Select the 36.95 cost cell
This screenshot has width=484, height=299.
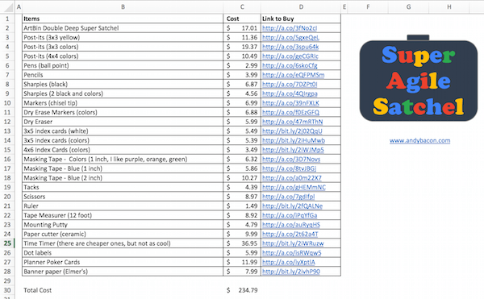tap(242, 243)
